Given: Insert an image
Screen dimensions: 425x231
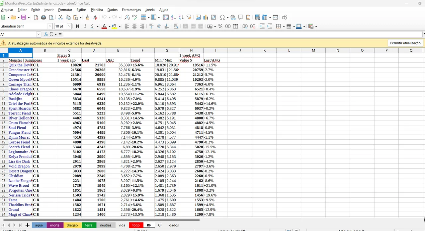Looking at the screenshot, I should (198, 17).
